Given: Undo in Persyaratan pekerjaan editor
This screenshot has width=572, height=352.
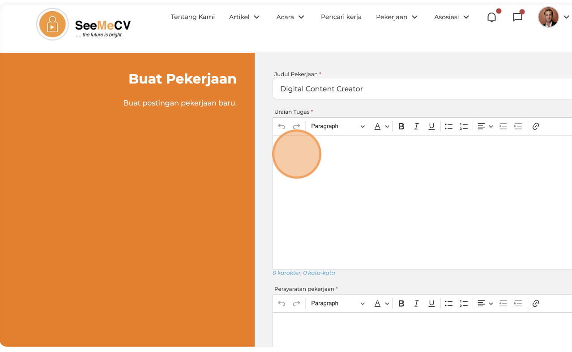Looking at the screenshot, I should (x=282, y=304).
